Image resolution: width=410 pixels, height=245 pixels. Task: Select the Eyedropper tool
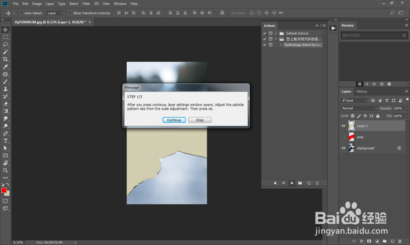5,67
